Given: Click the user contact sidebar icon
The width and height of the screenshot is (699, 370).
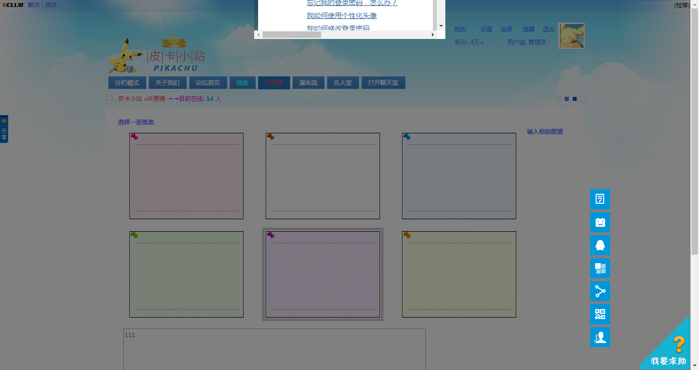Looking at the screenshot, I should 600,337.
